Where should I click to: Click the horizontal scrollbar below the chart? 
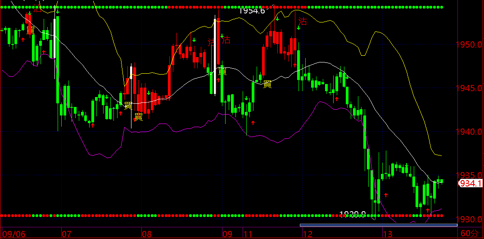click(x=379, y=225)
